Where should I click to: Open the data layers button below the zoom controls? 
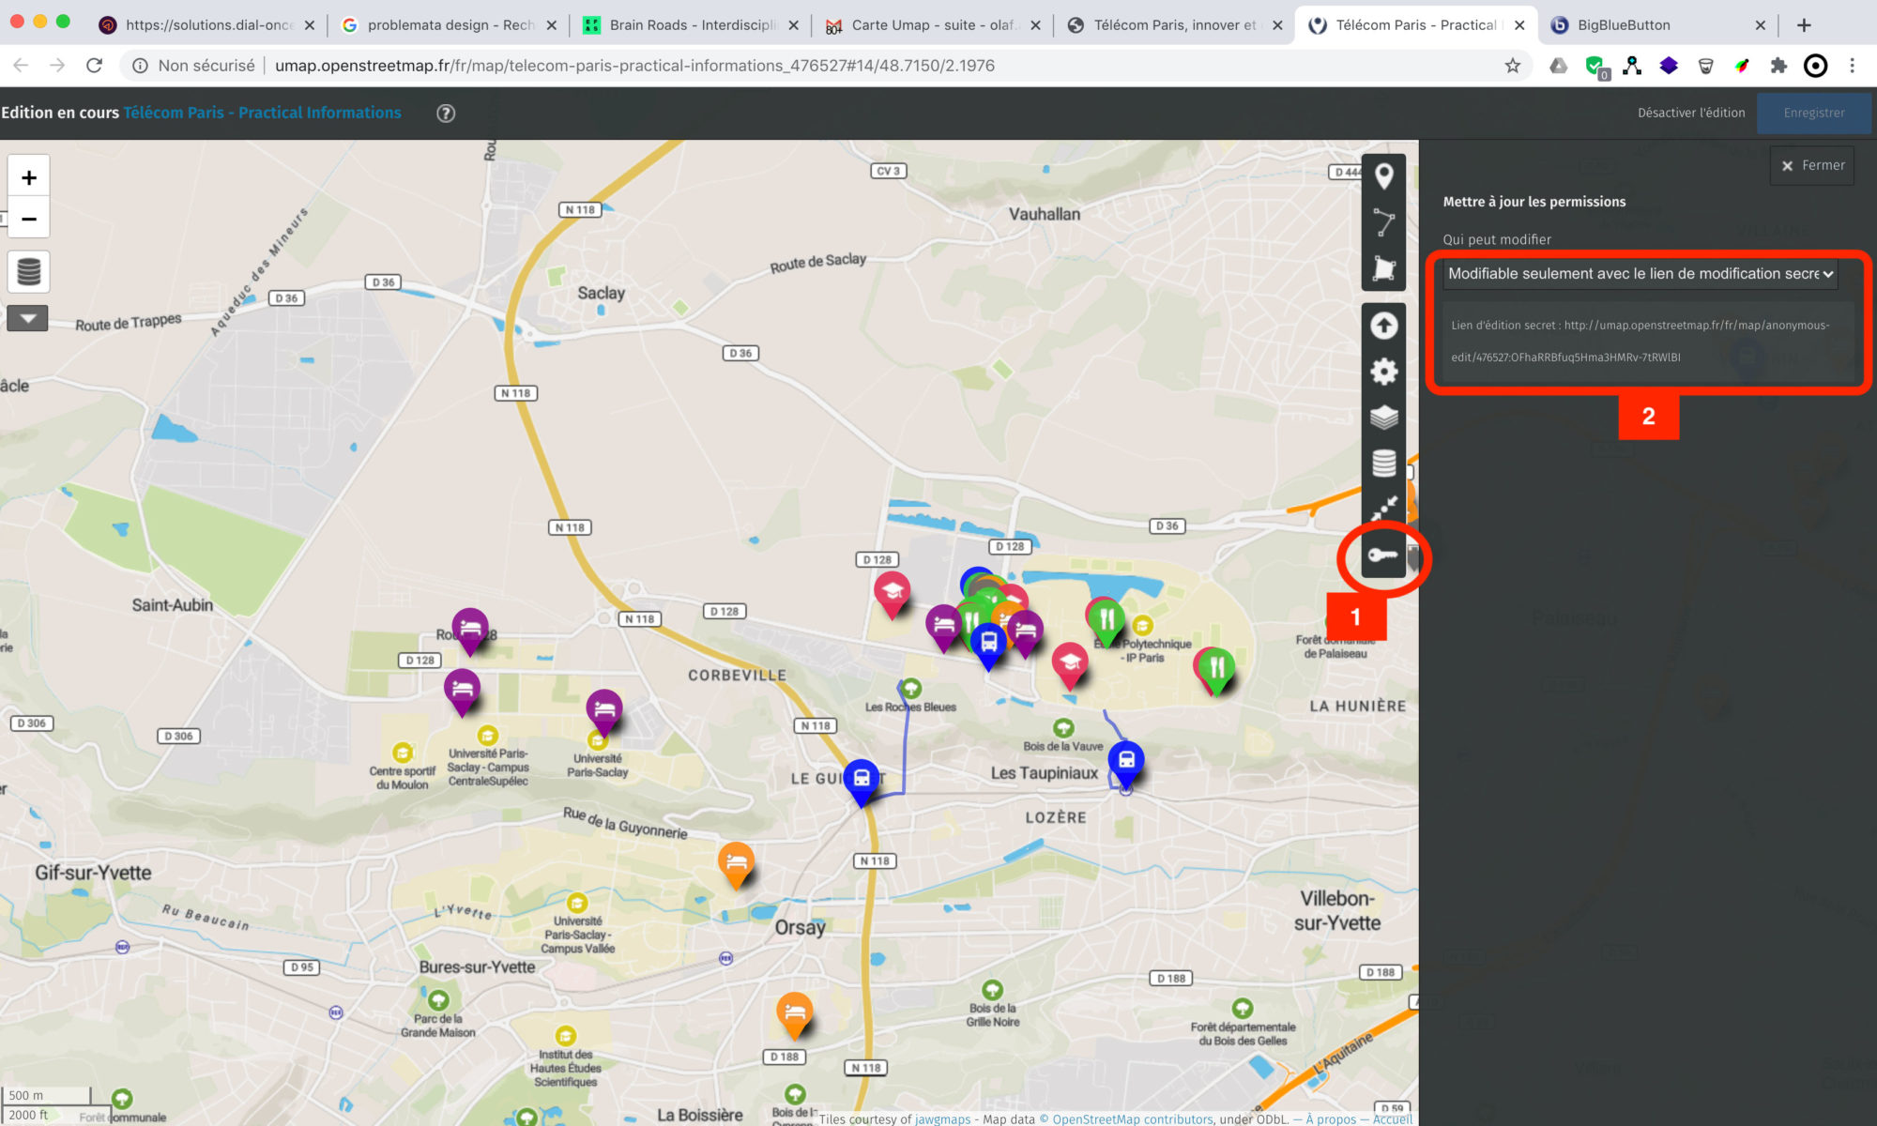pyautogui.click(x=29, y=272)
